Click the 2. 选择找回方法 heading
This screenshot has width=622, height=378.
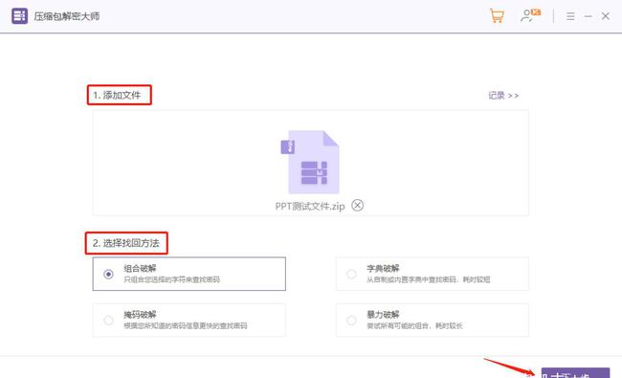click(x=125, y=243)
